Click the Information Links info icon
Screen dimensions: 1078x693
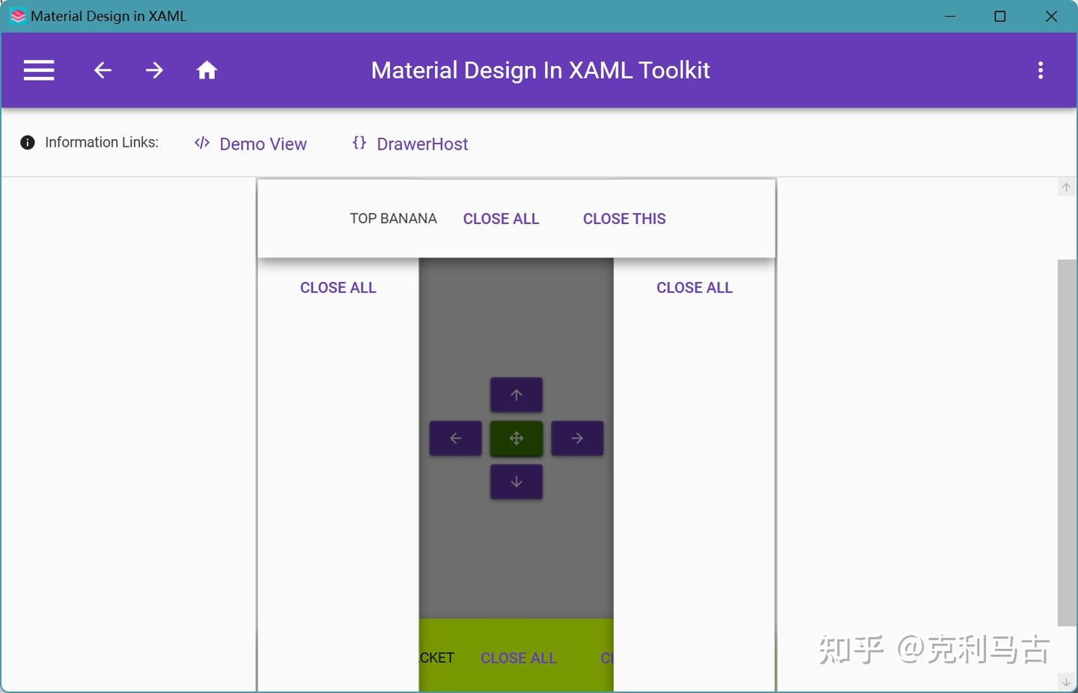27,142
